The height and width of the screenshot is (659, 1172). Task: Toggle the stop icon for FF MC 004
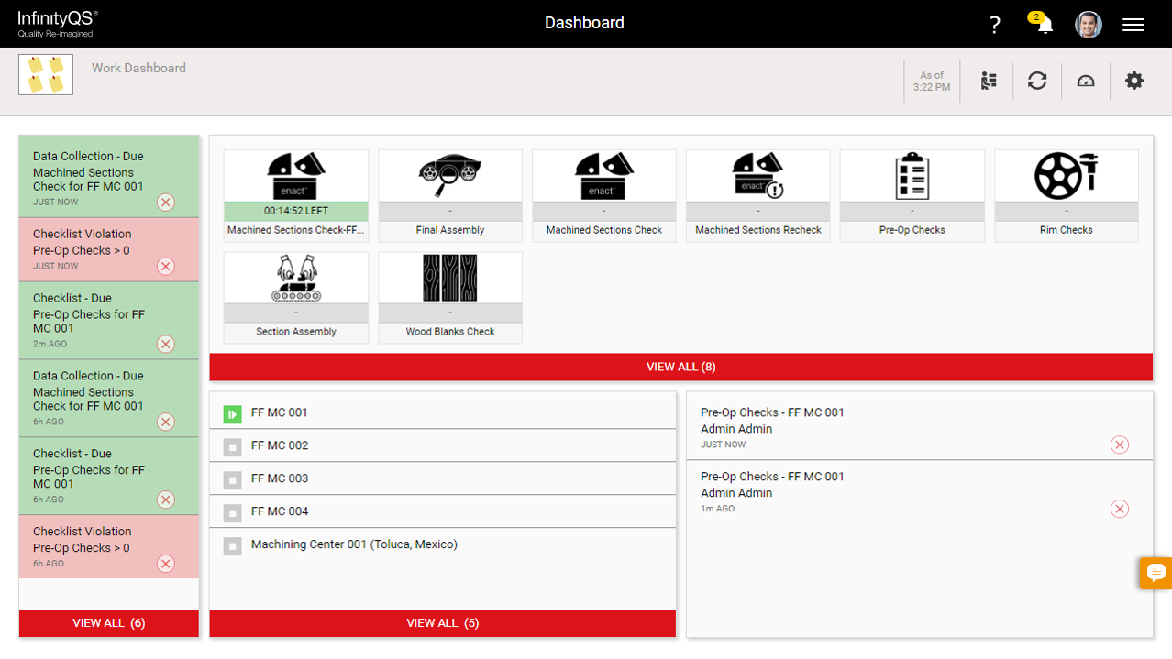click(232, 513)
